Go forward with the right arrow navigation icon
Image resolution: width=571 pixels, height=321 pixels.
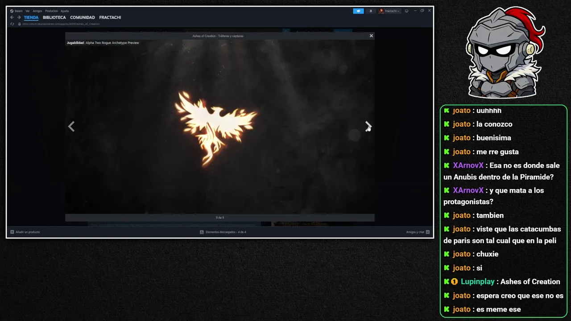[x=19, y=17]
